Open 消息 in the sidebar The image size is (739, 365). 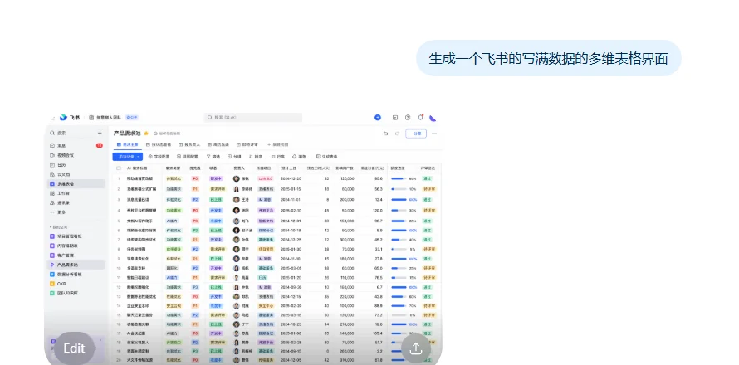(x=76, y=145)
